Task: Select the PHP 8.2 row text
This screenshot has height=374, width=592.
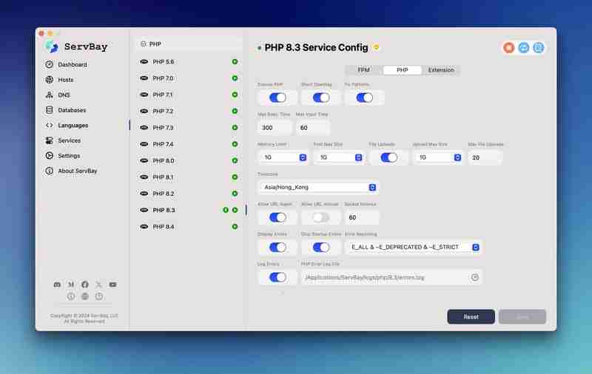Action: [x=163, y=194]
